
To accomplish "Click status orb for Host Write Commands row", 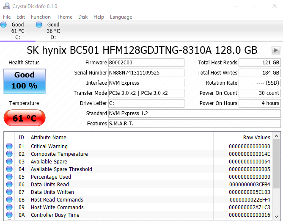I will [9, 207].
